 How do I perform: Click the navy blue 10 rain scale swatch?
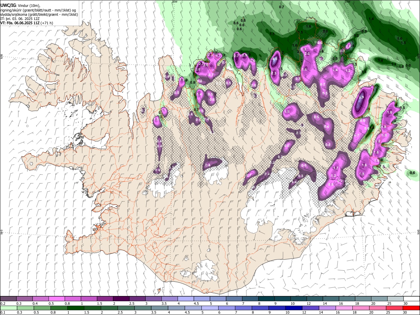[293, 308]
